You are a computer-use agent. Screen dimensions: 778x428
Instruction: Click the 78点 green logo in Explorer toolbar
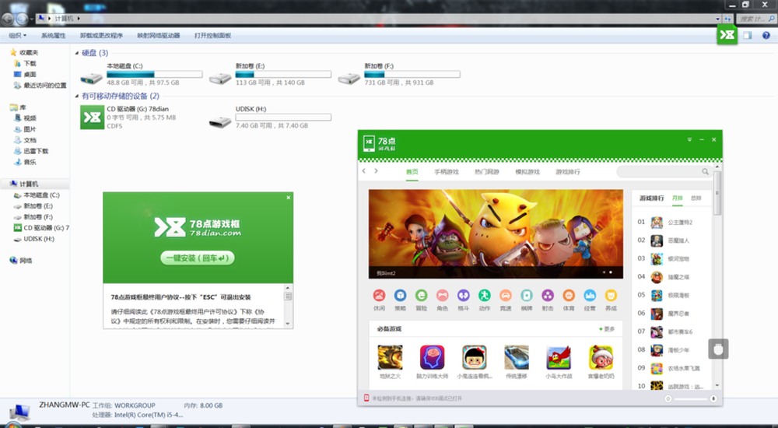tap(727, 35)
